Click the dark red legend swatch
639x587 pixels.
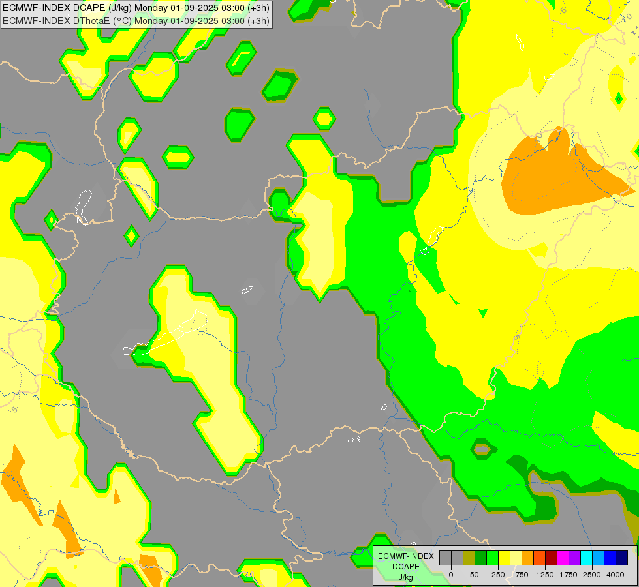(552, 558)
